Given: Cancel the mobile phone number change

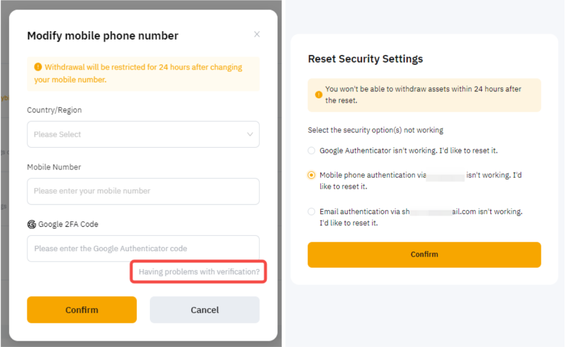Looking at the screenshot, I should 204,310.
